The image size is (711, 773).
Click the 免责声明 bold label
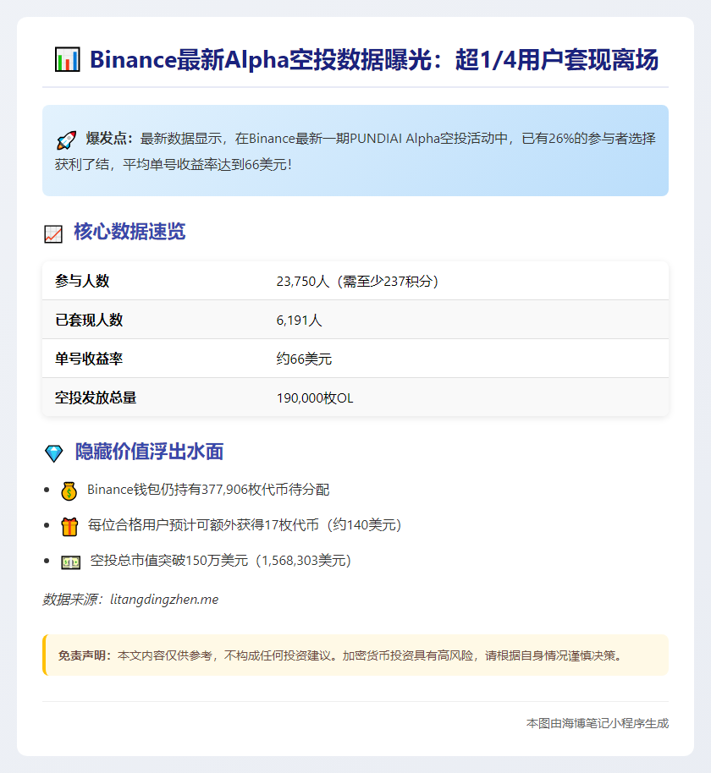(85, 655)
